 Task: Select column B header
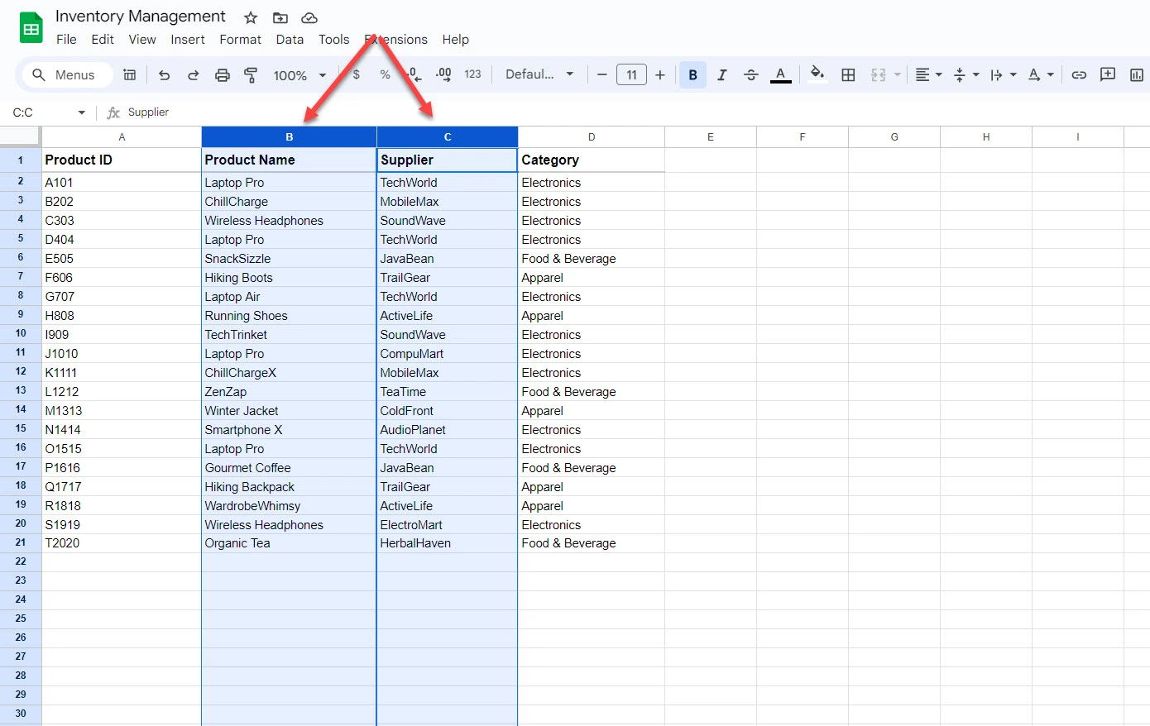(x=289, y=137)
